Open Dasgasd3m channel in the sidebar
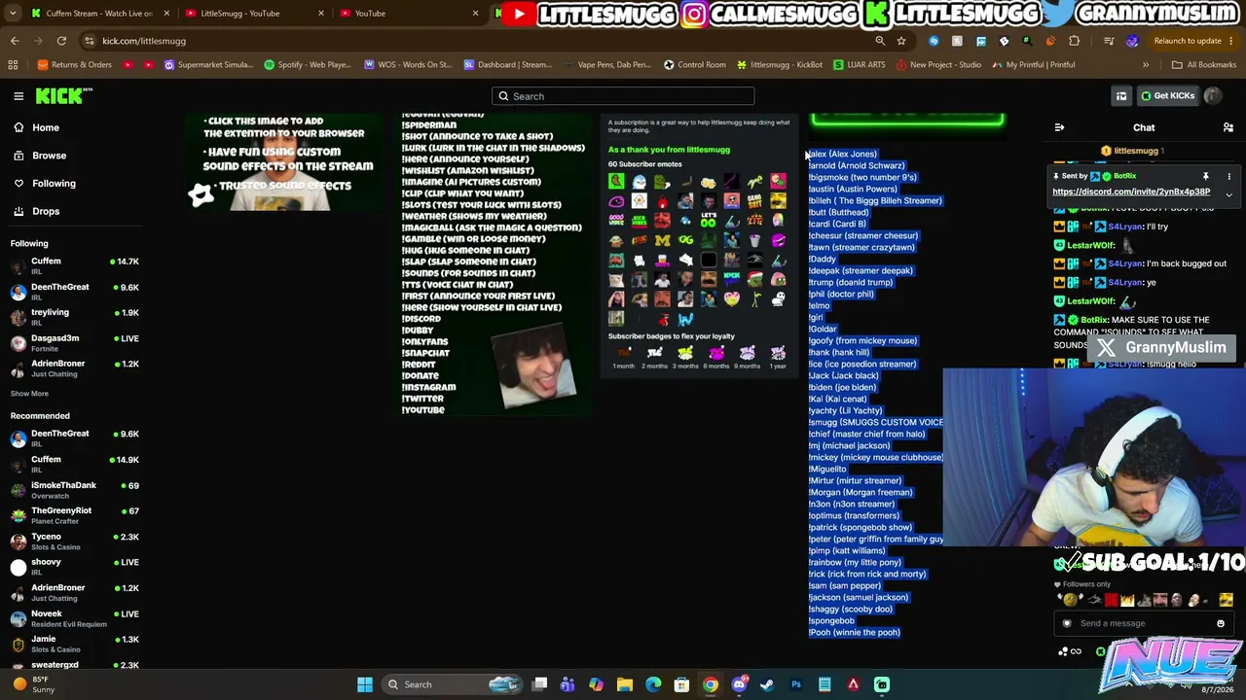This screenshot has width=1246, height=700. [75, 341]
